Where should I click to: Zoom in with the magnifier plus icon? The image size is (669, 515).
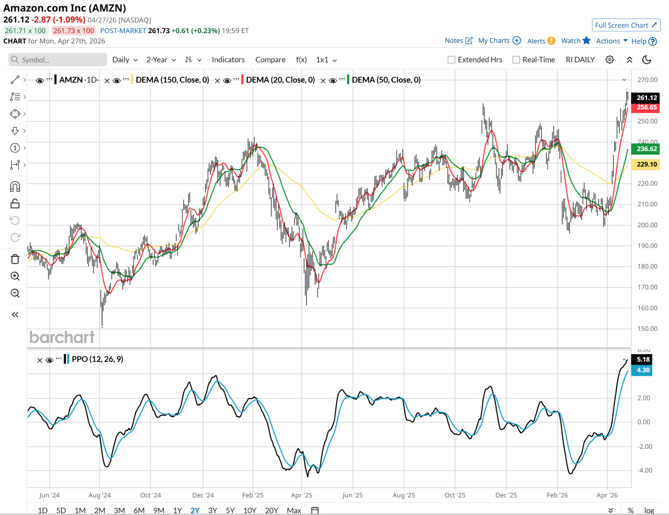pos(15,276)
